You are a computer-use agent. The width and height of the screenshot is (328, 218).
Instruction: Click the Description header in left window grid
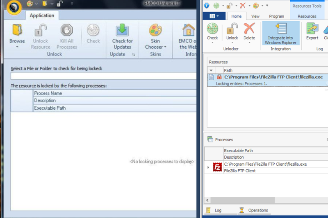coord(115,101)
